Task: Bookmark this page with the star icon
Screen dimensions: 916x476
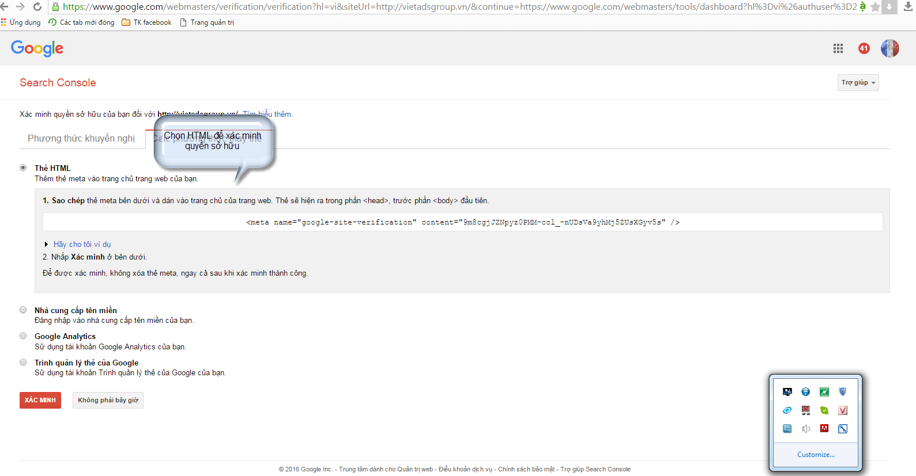Action: coord(875,7)
